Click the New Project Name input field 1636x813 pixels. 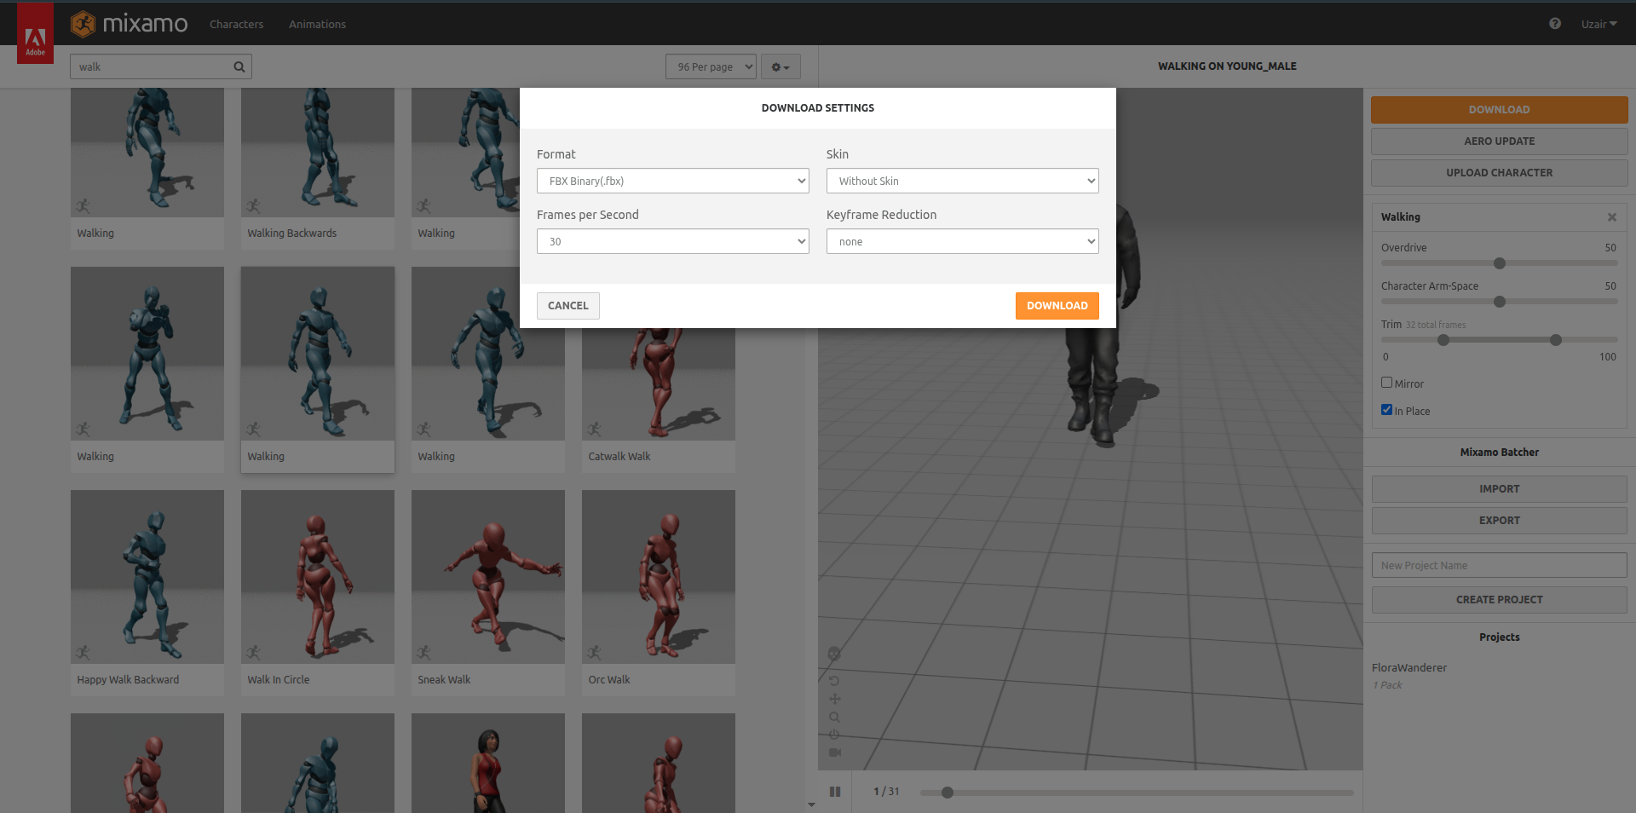pyautogui.click(x=1499, y=564)
